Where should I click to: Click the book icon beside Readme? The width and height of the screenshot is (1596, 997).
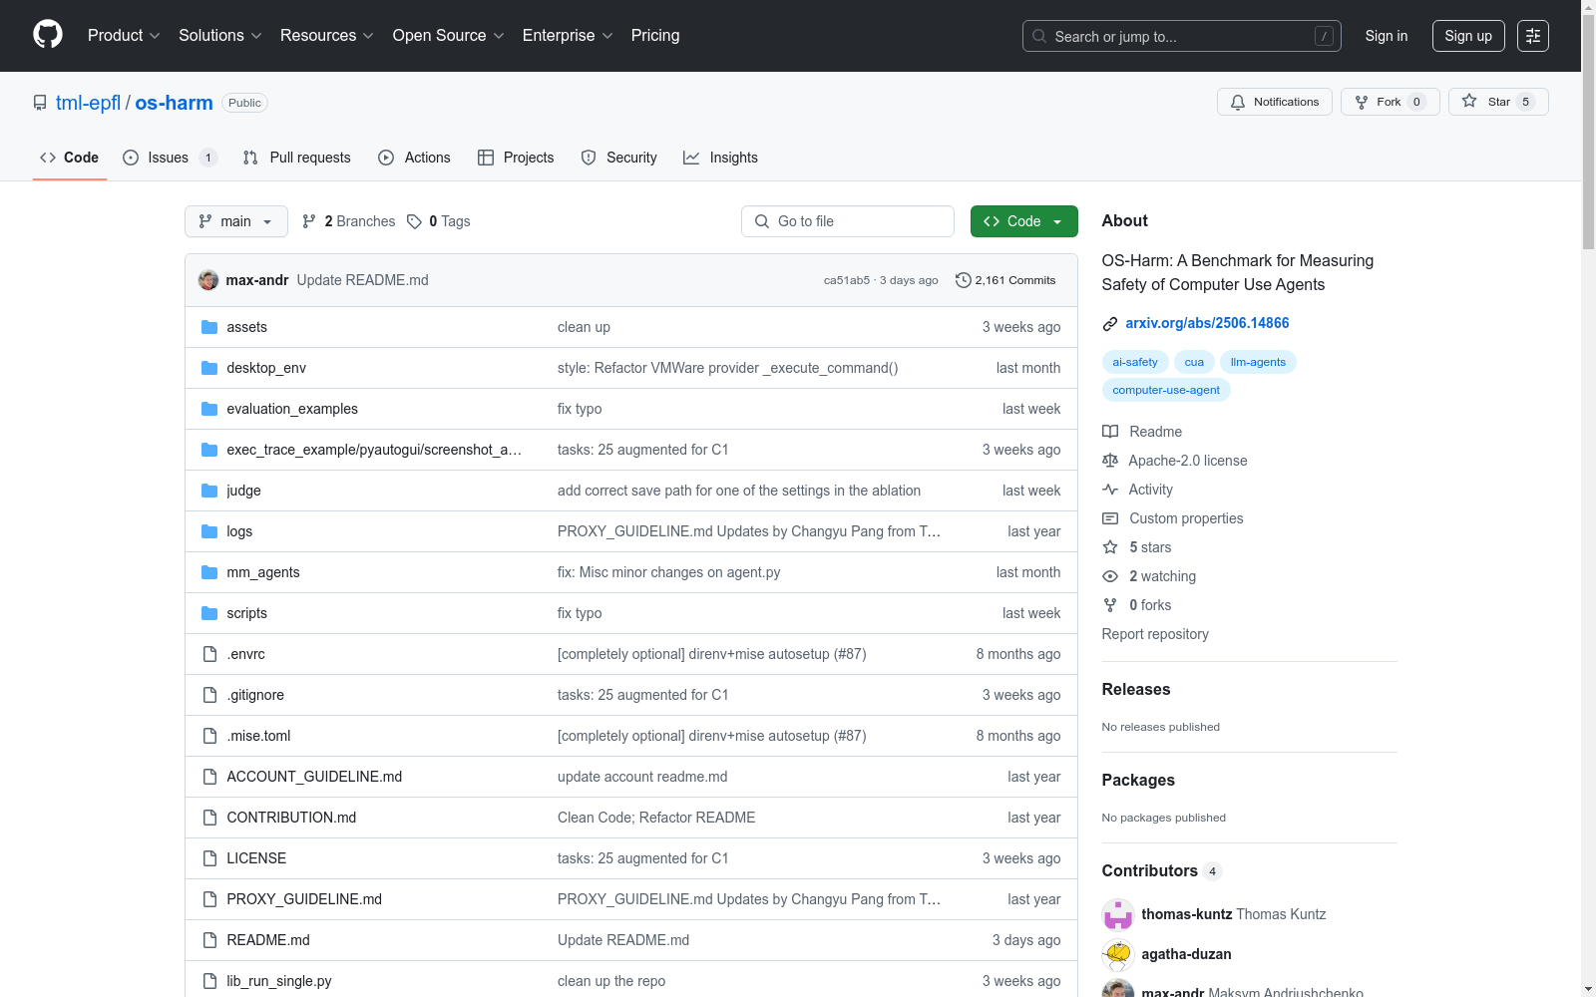[x=1110, y=432]
